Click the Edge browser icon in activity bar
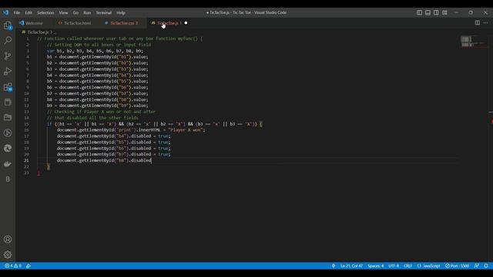493x277 pixels. point(8,149)
